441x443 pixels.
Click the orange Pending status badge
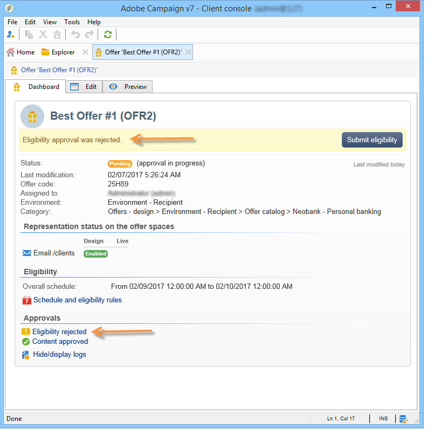tap(120, 164)
